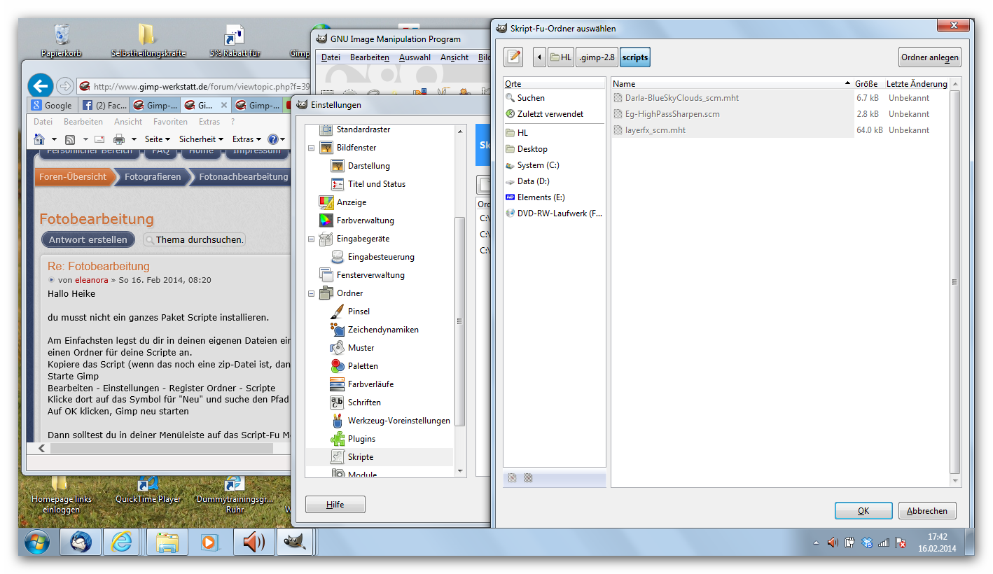Switch to the Facebook browser tab
This screenshot has height=574, width=993.
click(104, 106)
